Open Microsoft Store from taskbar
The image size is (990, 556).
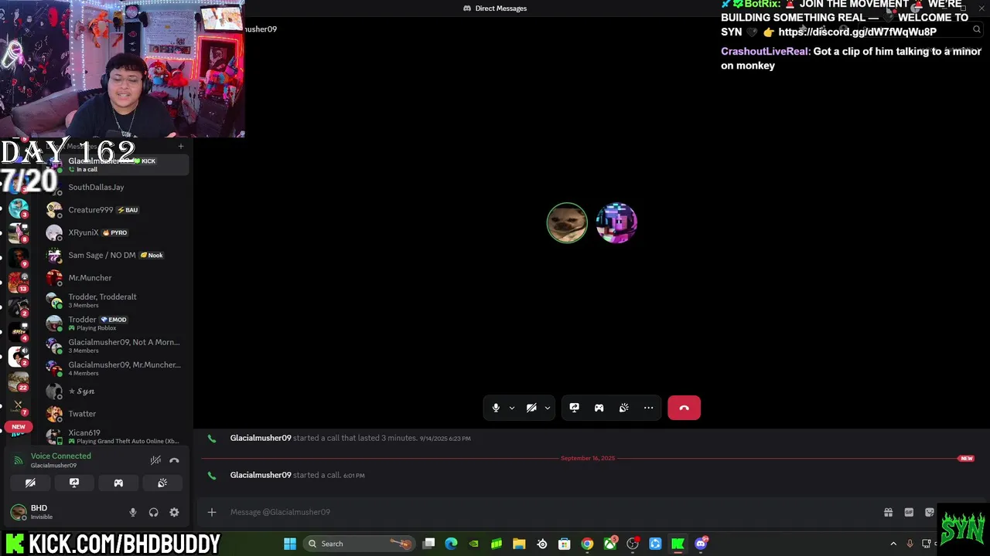click(565, 544)
